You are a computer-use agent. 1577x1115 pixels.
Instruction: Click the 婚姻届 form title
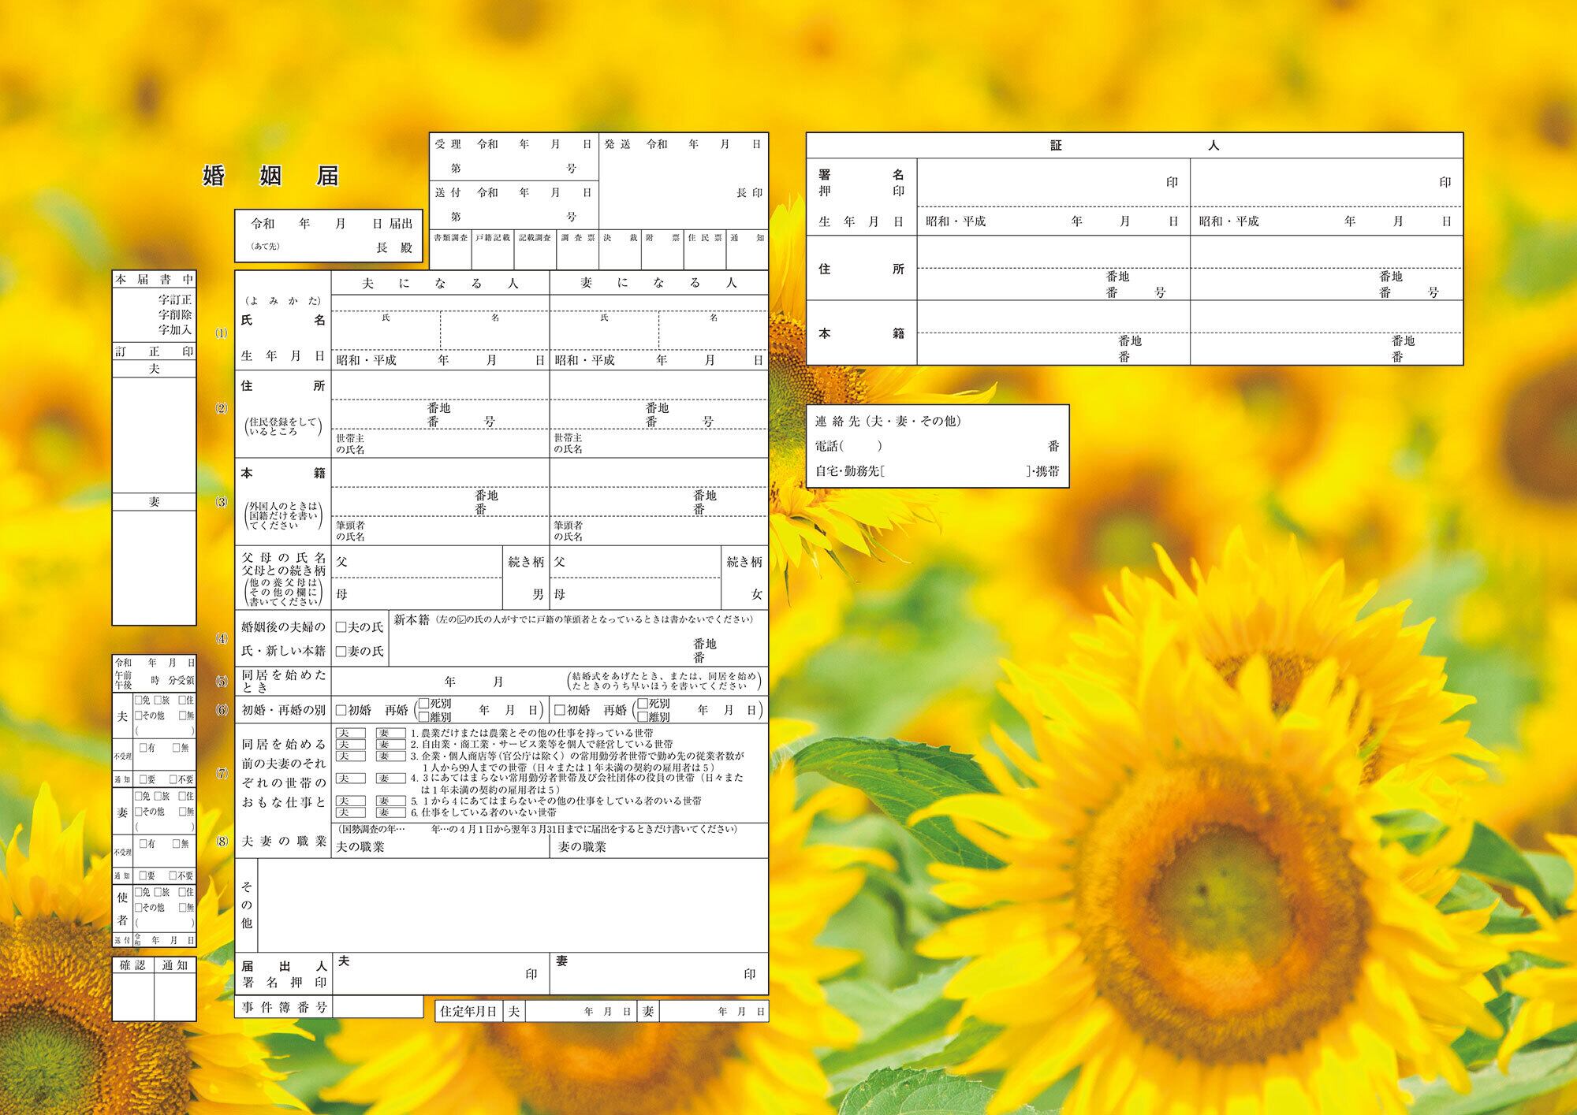pyautogui.click(x=271, y=176)
